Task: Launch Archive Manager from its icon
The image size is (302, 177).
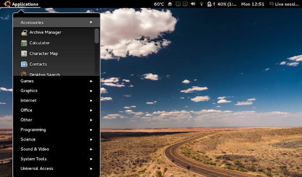Action: 24,33
